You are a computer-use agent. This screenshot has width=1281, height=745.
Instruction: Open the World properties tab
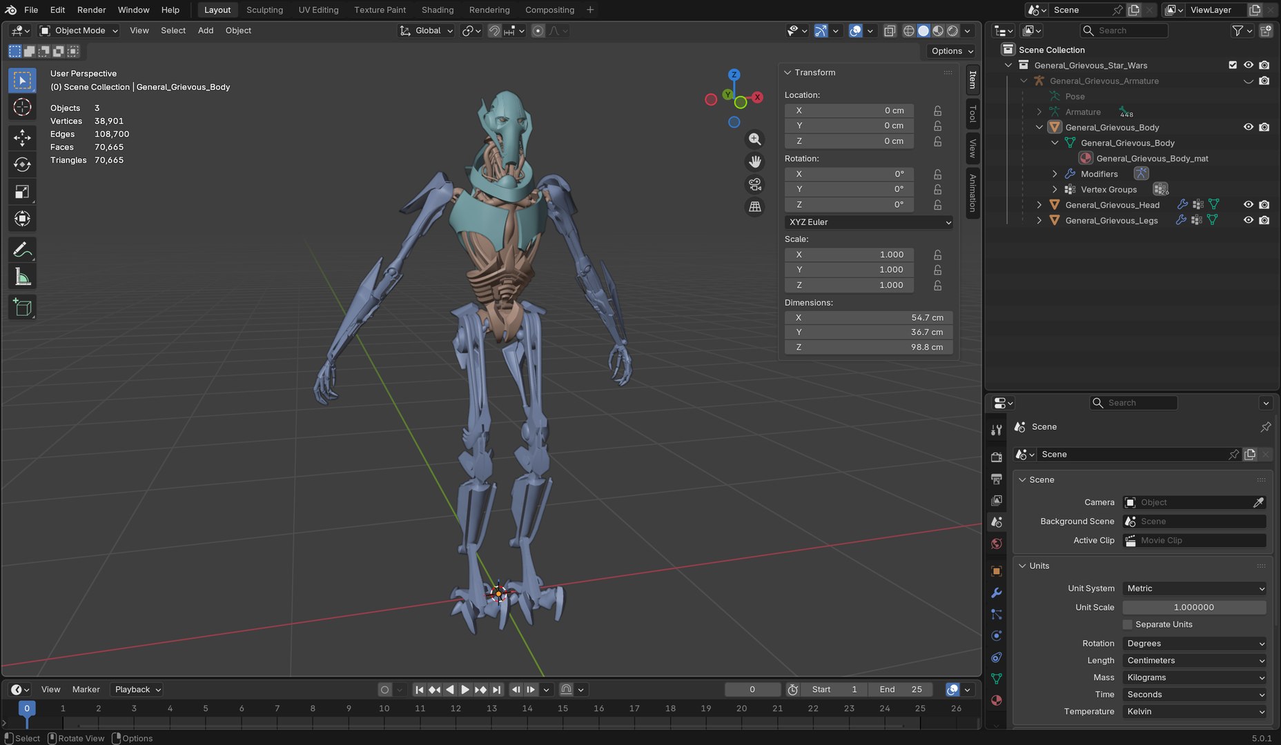click(x=996, y=544)
